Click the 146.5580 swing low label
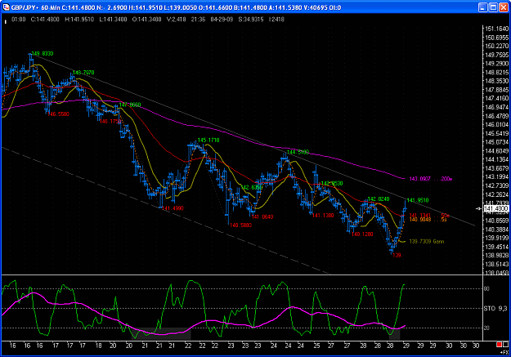Image resolution: width=511 pixels, height=357 pixels. pyautogui.click(x=58, y=114)
